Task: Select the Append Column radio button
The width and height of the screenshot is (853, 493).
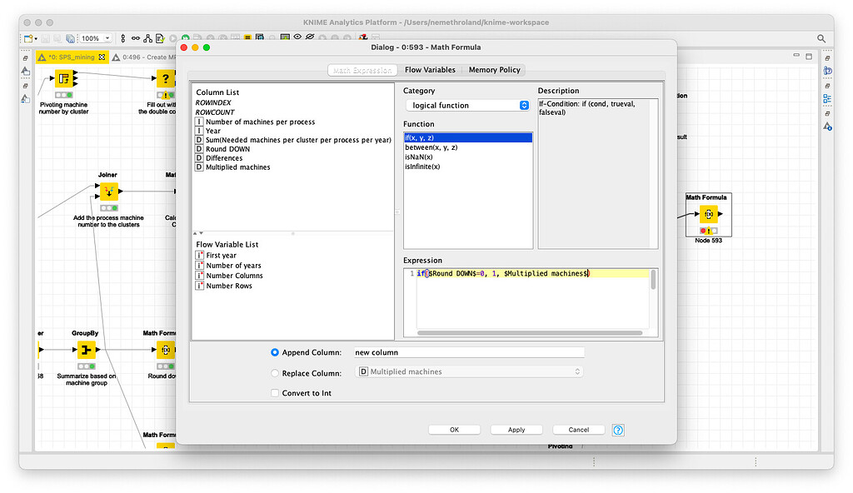Action: (x=275, y=352)
